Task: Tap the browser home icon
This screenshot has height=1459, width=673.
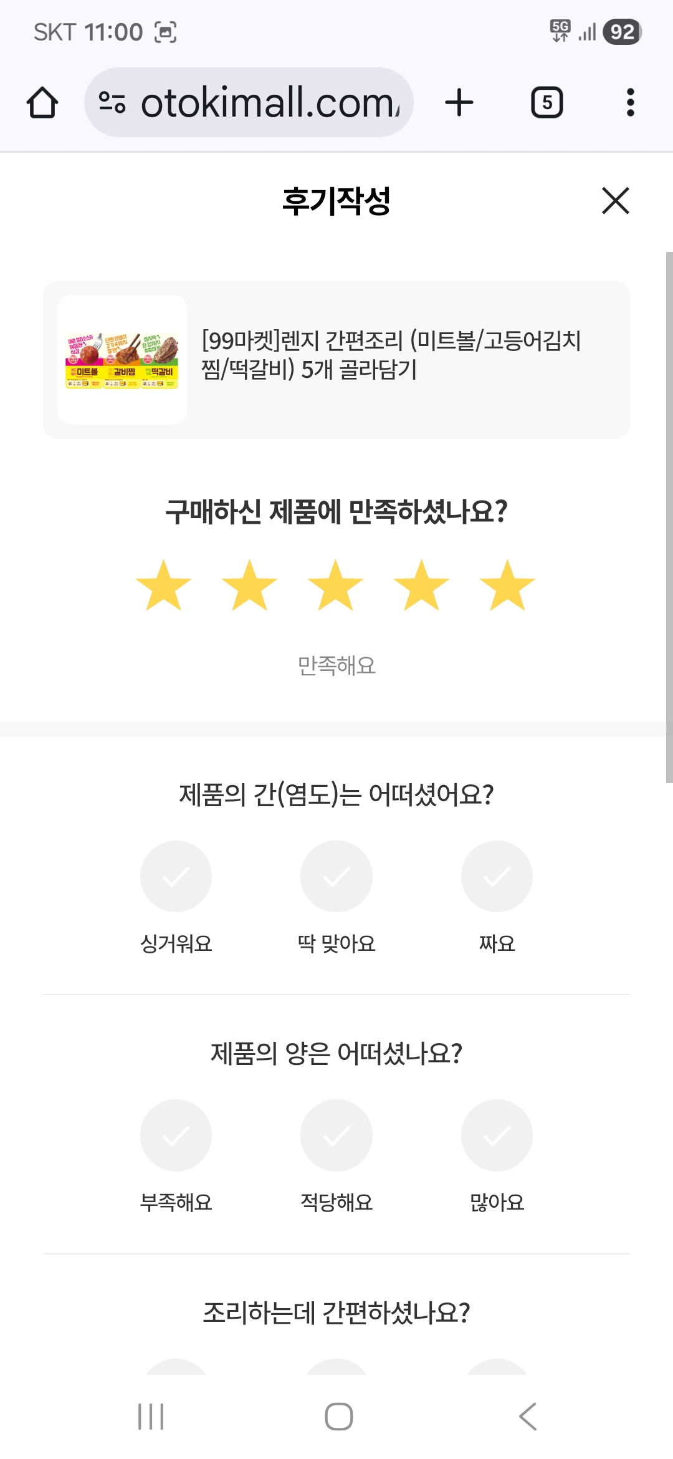Action: [x=42, y=103]
